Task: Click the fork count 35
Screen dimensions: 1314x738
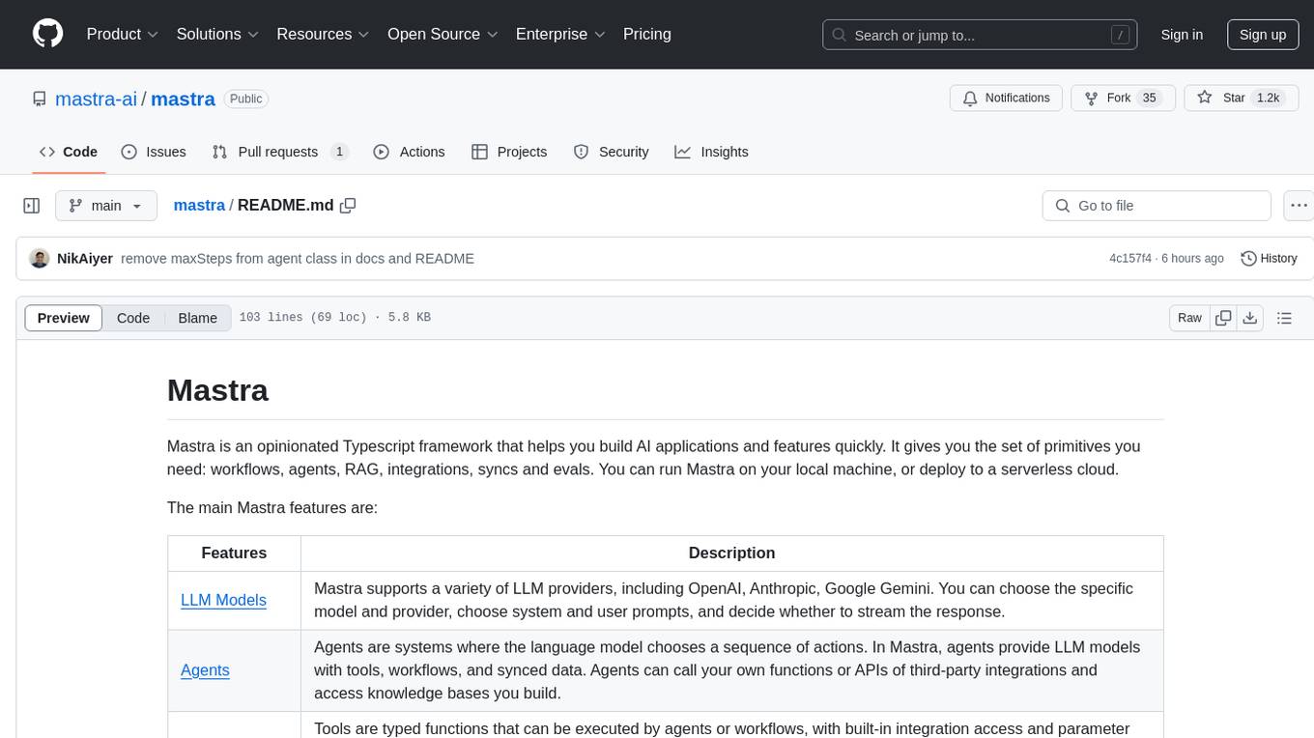Action: pyautogui.click(x=1149, y=99)
